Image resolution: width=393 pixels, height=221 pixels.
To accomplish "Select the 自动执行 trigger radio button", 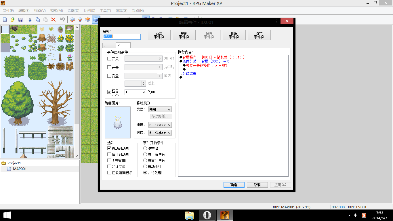I will (145, 167).
